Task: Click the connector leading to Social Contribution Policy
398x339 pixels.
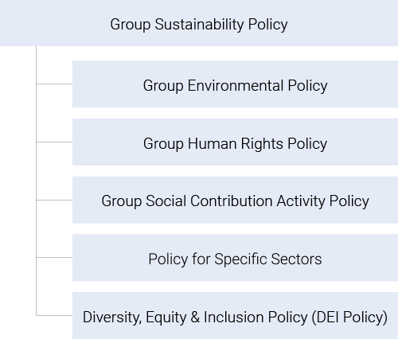Action: coord(54,200)
